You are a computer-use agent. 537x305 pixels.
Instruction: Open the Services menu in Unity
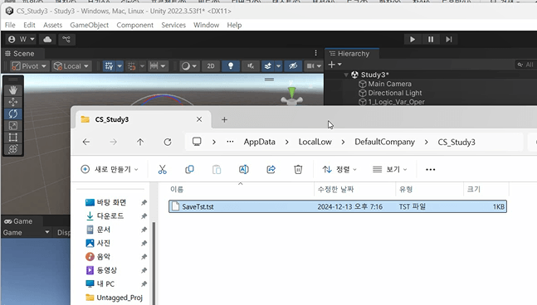click(173, 25)
